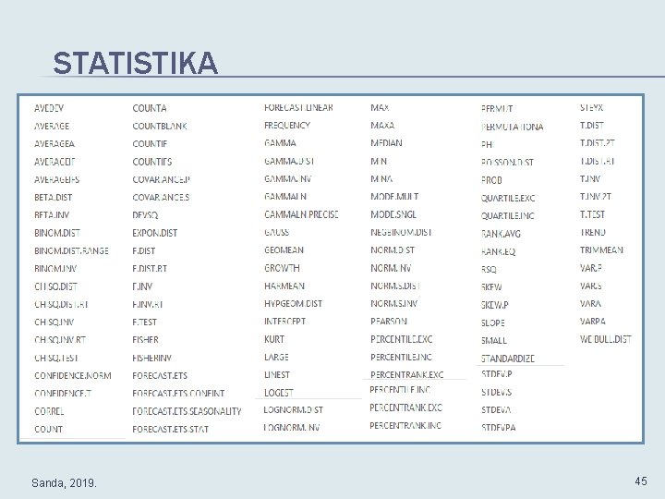
Task: Click the PHI function name
Action: pos(488,144)
